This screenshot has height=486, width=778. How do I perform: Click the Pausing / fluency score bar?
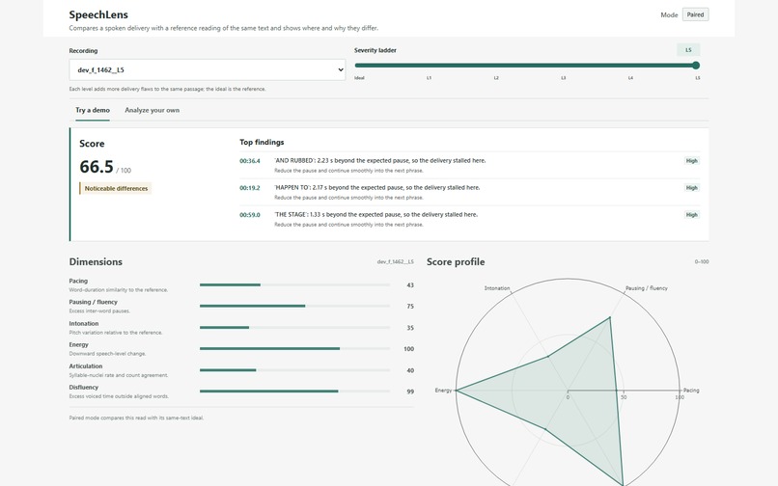[294, 306]
